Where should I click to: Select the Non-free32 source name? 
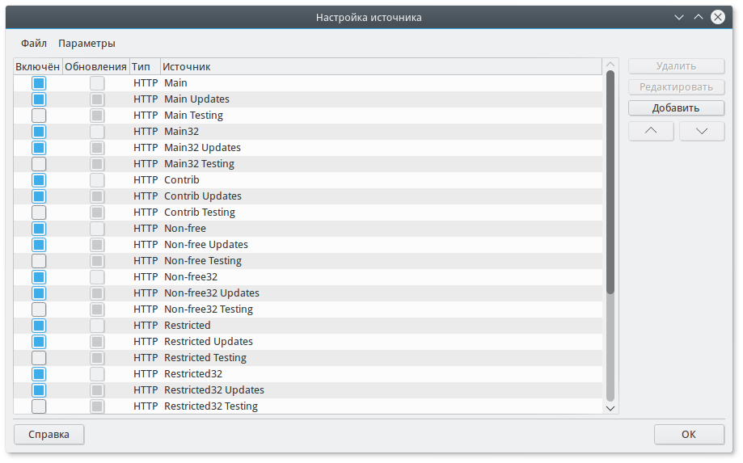191,277
